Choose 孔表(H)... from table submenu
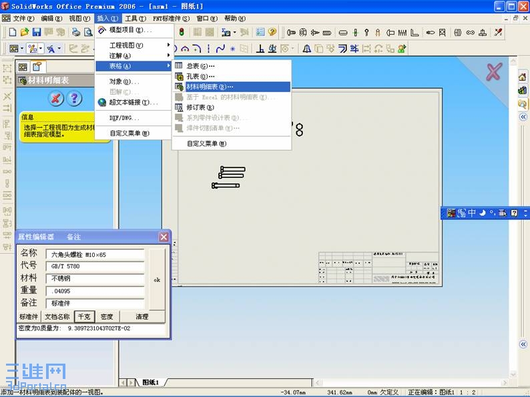The height and width of the screenshot is (397, 530). tap(232, 76)
